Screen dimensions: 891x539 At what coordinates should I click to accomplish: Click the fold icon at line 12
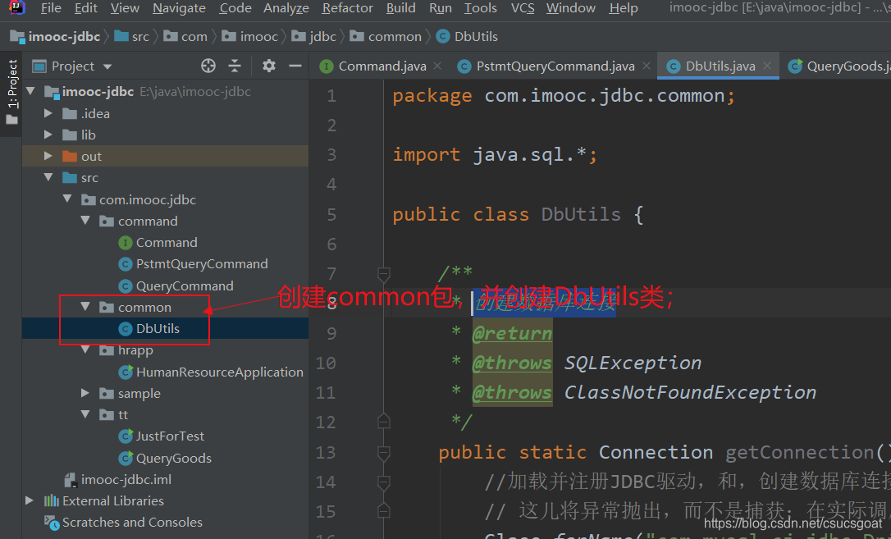pos(384,421)
